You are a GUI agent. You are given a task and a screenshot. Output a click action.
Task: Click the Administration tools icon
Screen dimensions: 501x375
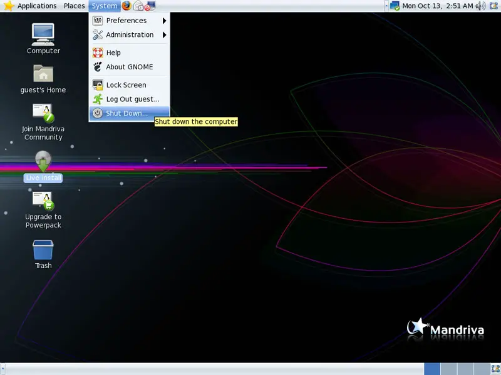pyautogui.click(x=98, y=34)
